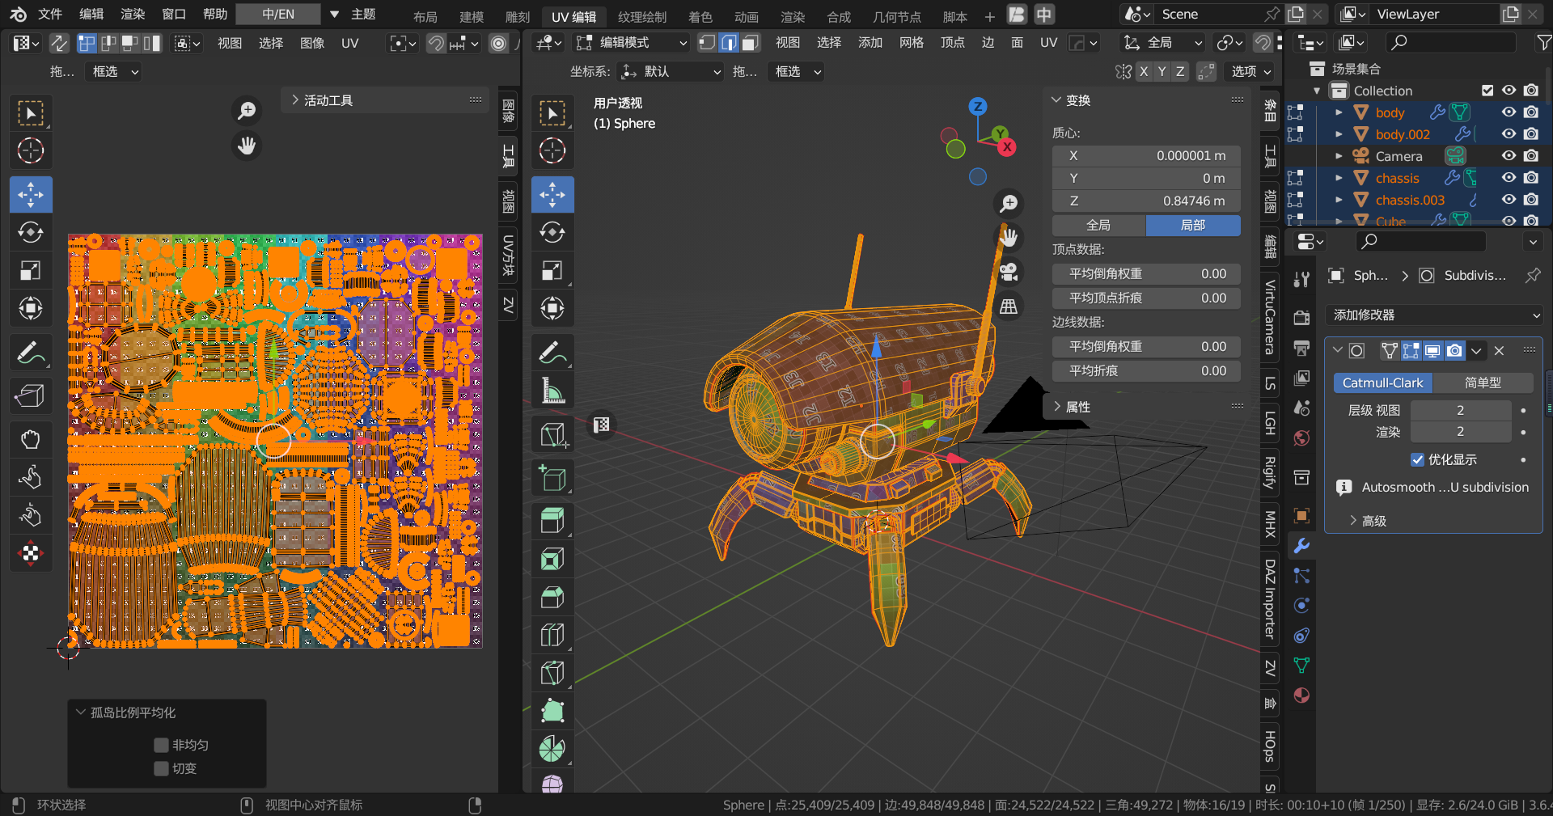Uncheck the 优化显示 checkbox
1553x816 pixels.
[x=1417, y=459]
